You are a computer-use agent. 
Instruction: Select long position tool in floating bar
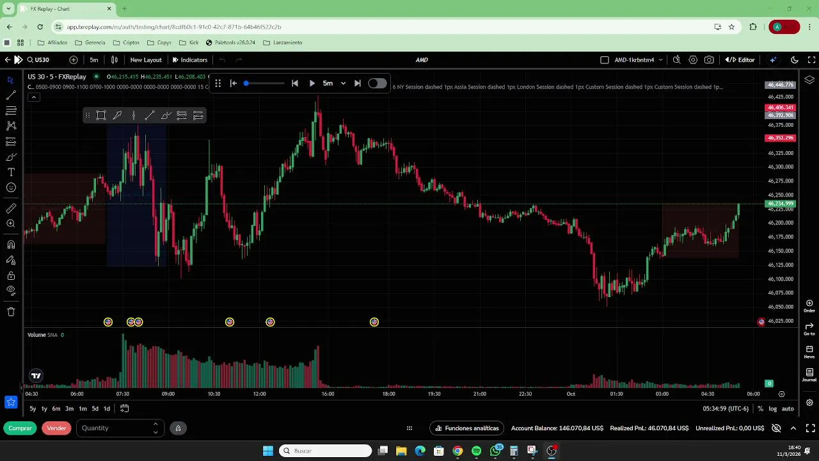point(182,115)
